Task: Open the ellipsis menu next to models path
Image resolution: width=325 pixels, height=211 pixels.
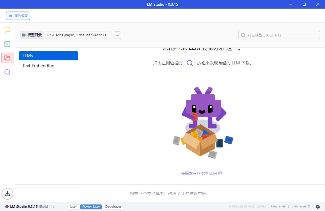Action: click(117, 35)
